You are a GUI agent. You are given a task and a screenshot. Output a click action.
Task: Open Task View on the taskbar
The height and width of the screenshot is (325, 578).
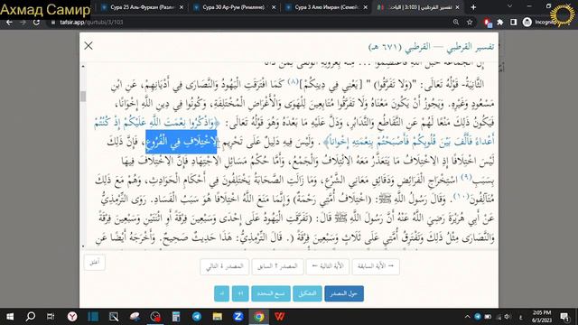pos(51,317)
